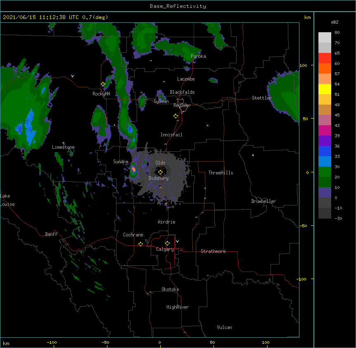Click the RockyMH label
Screen dimensions: 356x348
(x=101, y=94)
